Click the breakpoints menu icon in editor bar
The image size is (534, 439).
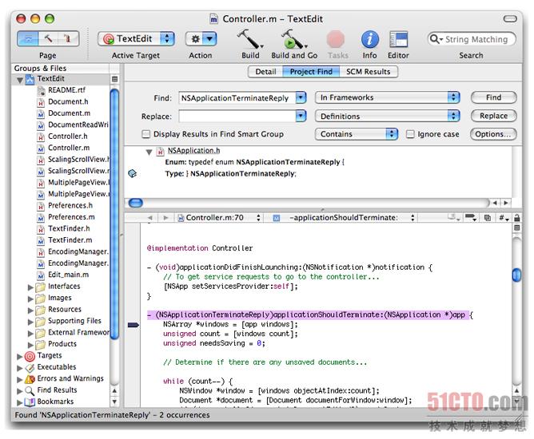click(x=471, y=218)
